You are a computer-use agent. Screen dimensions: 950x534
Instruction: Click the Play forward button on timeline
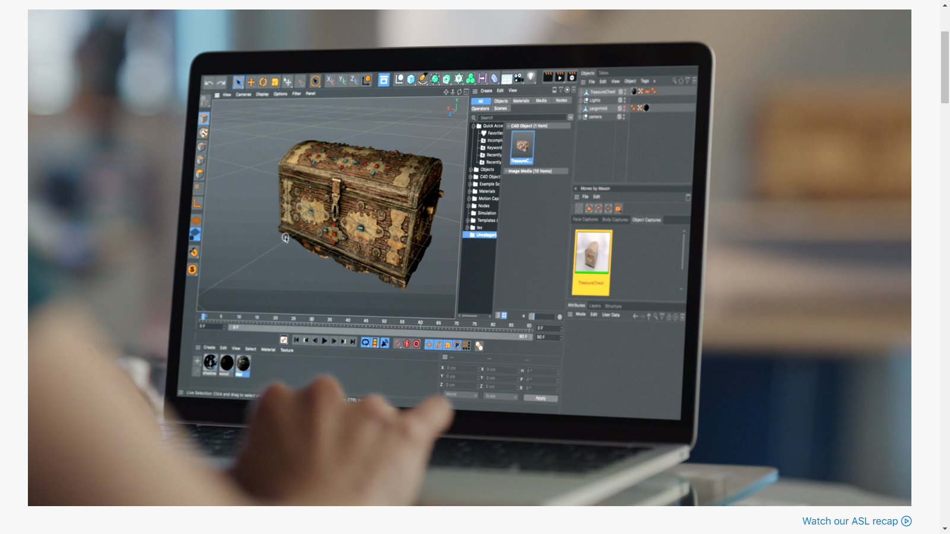(x=324, y=341)
